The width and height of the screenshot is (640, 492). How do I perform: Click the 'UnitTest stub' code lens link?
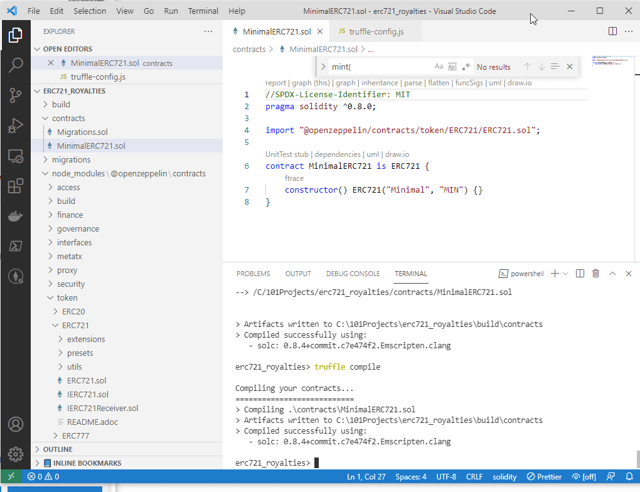point(287,154)
